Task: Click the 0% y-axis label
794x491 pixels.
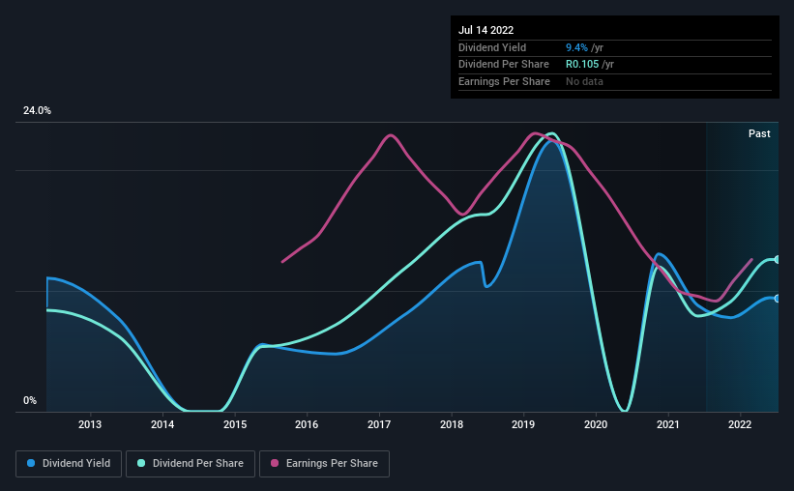Action: click(30, 400)
